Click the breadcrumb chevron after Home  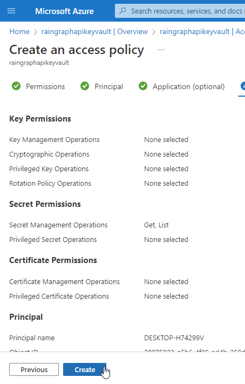click(35, 32)
